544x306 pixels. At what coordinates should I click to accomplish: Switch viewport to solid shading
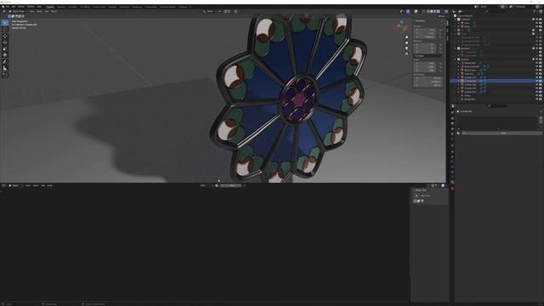(x=432, y=11)
